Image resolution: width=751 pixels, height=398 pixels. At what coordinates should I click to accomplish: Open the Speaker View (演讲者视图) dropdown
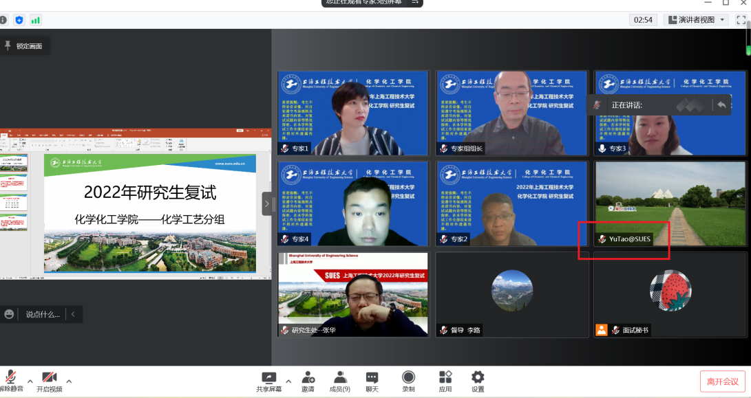[x=696, y=20]
